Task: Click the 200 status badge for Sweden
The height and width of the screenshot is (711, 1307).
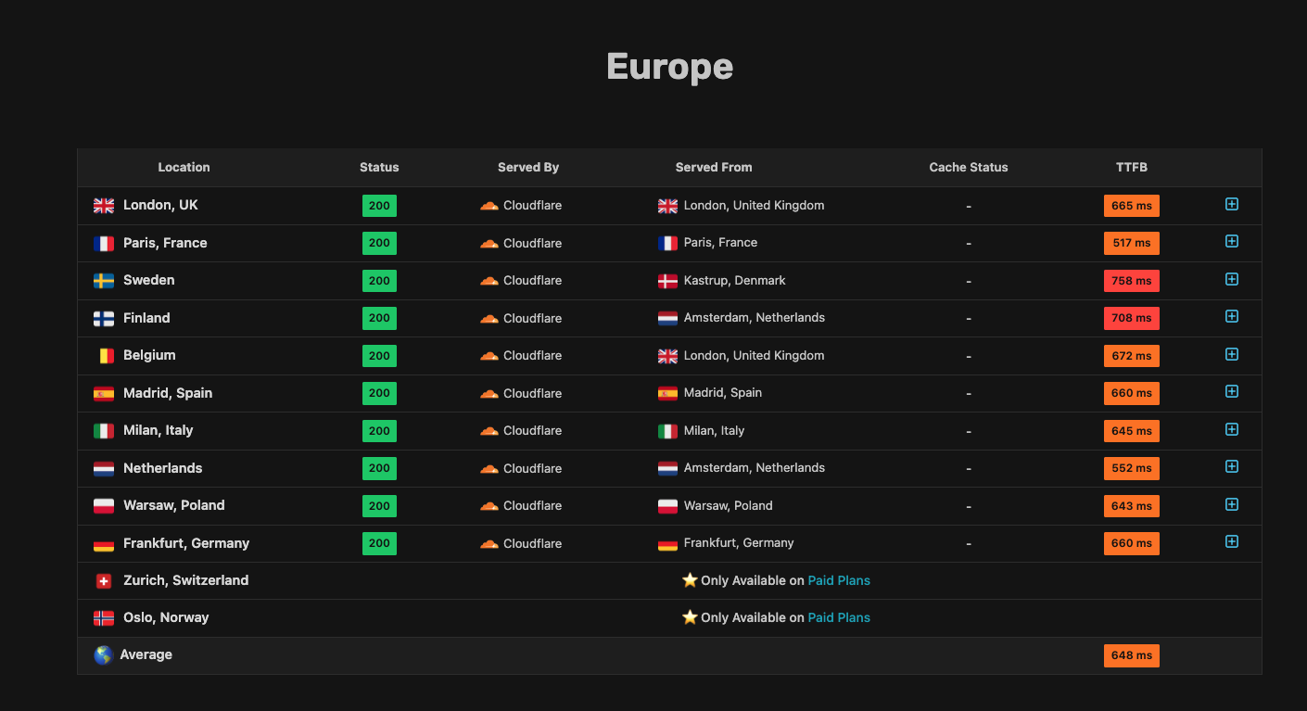Action: click(379, 281)
